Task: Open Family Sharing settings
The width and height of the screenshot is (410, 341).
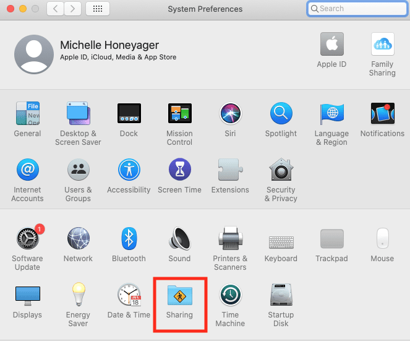Action: pos(382,45)
